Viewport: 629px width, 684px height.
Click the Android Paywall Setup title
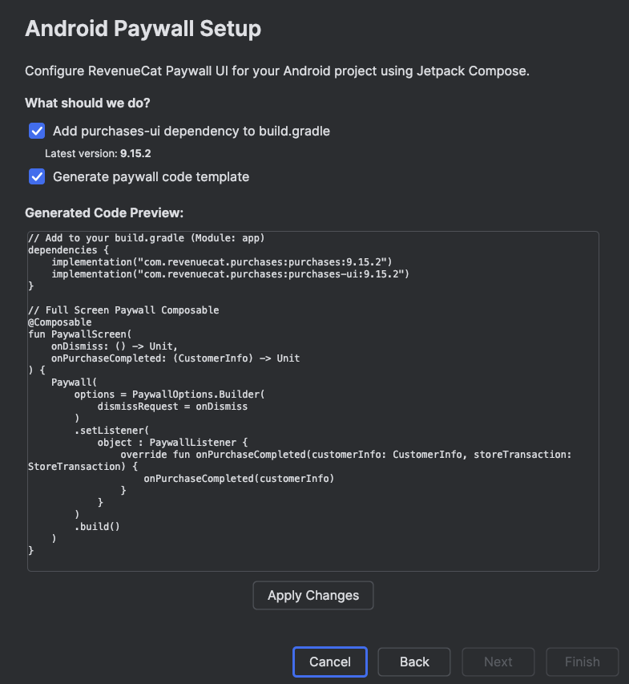(143, 30)
